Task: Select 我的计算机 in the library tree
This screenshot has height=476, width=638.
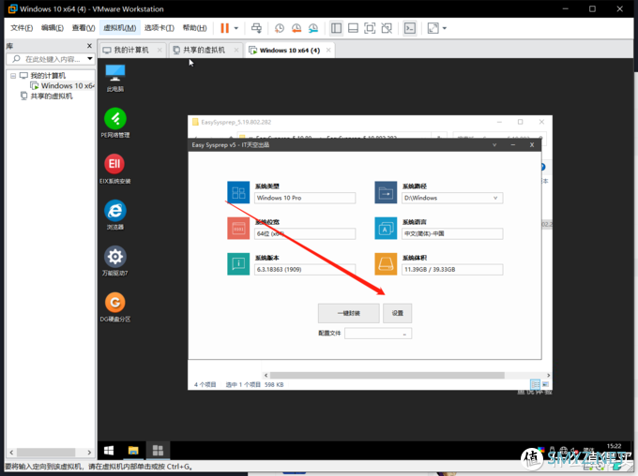Action: click(x=48, y=76)
